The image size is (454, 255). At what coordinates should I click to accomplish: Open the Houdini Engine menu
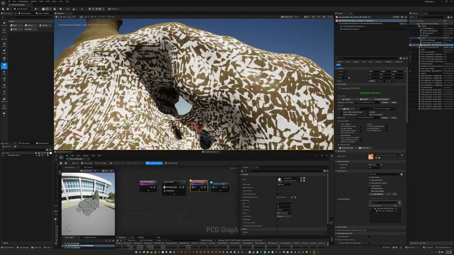click(x=23, y=1)
